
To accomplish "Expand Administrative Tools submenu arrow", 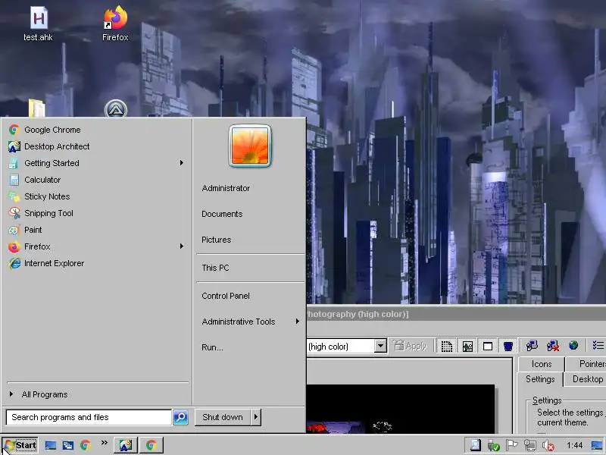I will click(297, 321).
